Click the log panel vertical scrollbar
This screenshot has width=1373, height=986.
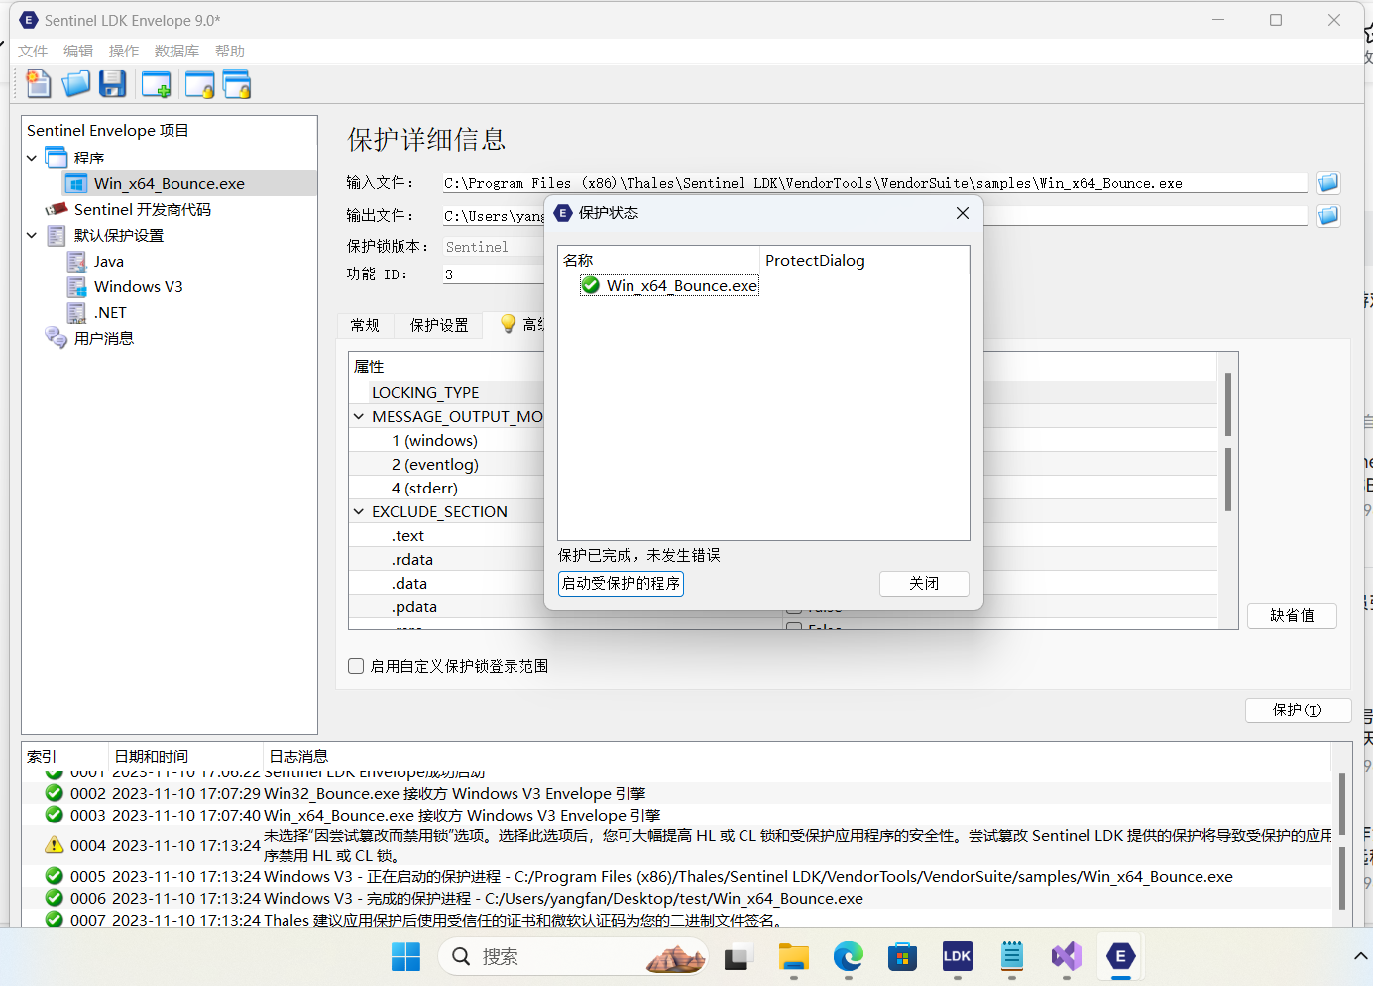pos(1341,840)
